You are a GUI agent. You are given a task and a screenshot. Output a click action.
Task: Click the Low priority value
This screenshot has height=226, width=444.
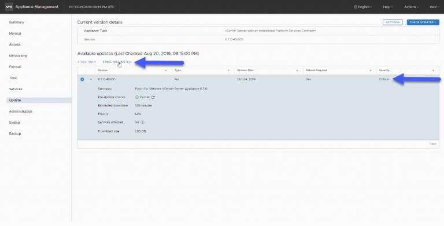tap(138, 114)
